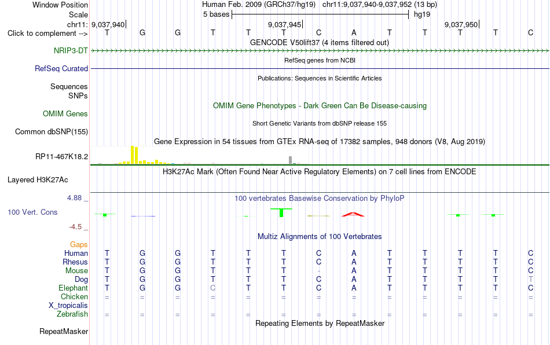Click the RefSeq Curated blue gene line

click(x=320, y=68)
